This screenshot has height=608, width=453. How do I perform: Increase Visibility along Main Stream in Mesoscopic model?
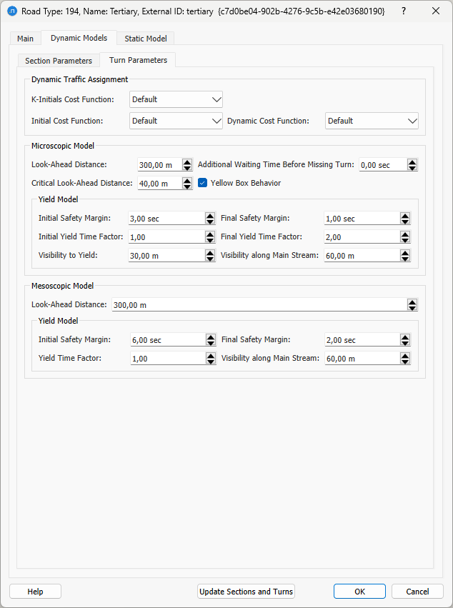pos(405,354)
